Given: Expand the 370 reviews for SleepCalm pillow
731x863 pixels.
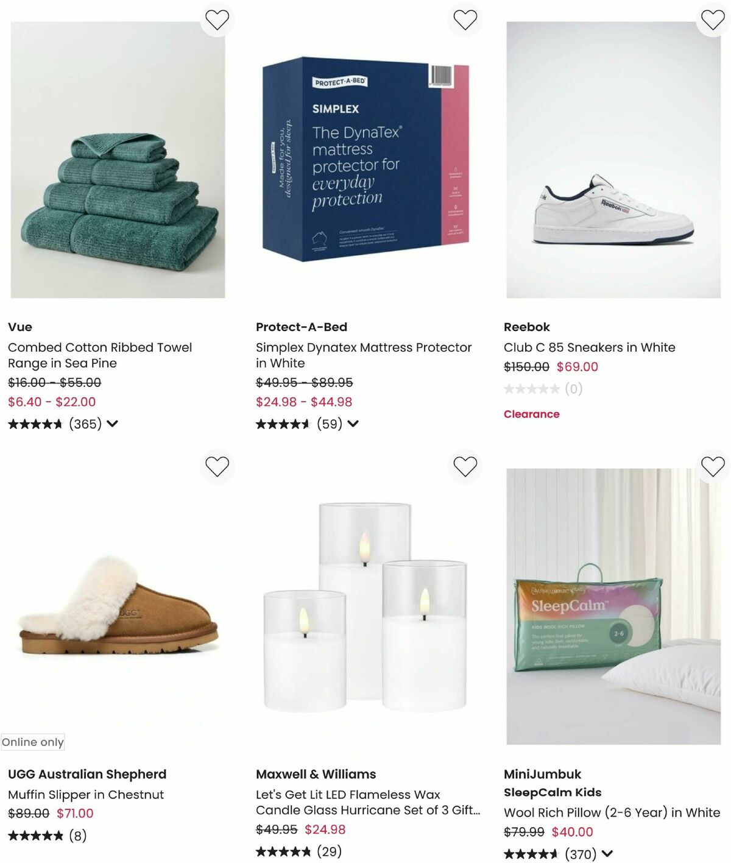Looking at the screenshot, I should pos(607,853).
